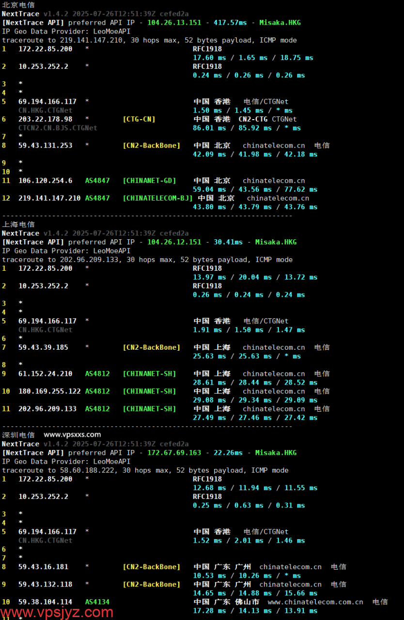Viewport: 404px width, 620px height.
Task: Click hop IP 59.43.132.118
Action: 46,584
